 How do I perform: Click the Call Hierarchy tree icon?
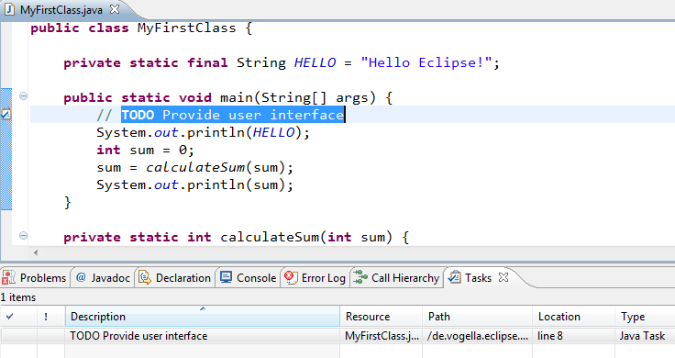(x=360, y=278)
